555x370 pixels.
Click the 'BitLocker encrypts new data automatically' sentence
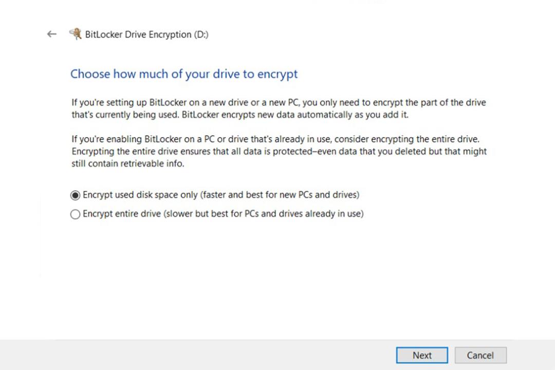[x=295, y=115]
